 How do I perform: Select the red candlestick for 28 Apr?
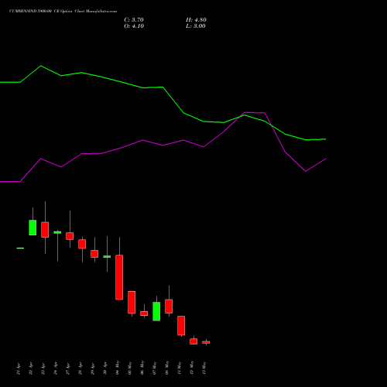[x=82, y=244]
